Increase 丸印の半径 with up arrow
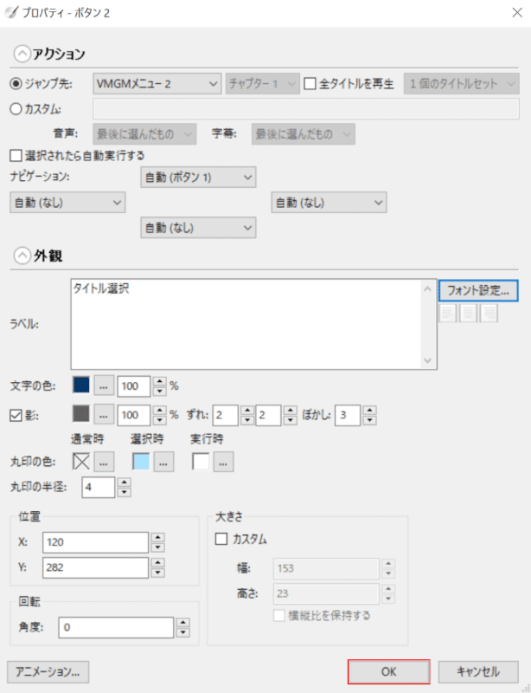Viewport: 531px width, 693px height. pyautogui.click(x=124, y=483)
